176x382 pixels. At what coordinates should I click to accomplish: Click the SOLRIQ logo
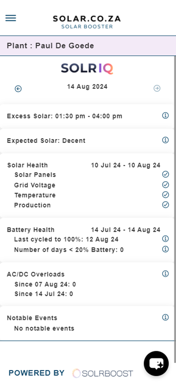coord(87,68)
